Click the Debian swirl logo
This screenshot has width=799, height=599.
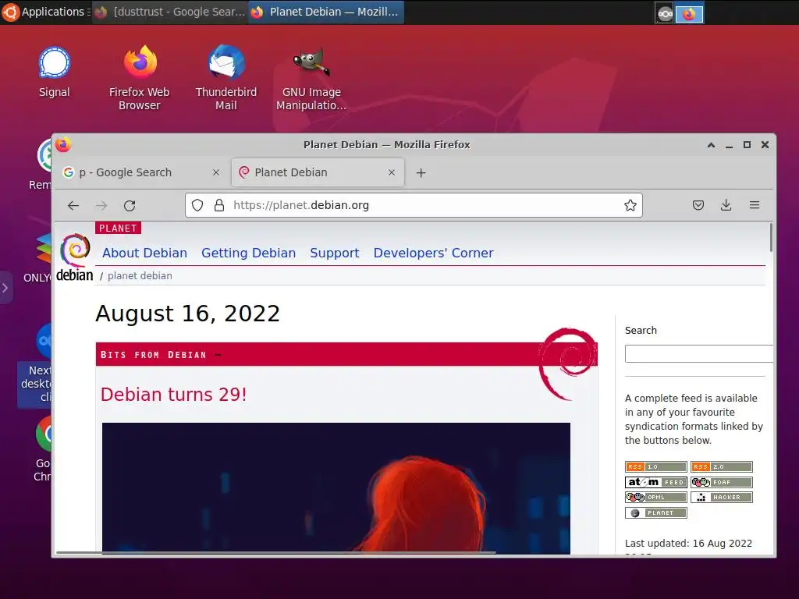[75, 257]
